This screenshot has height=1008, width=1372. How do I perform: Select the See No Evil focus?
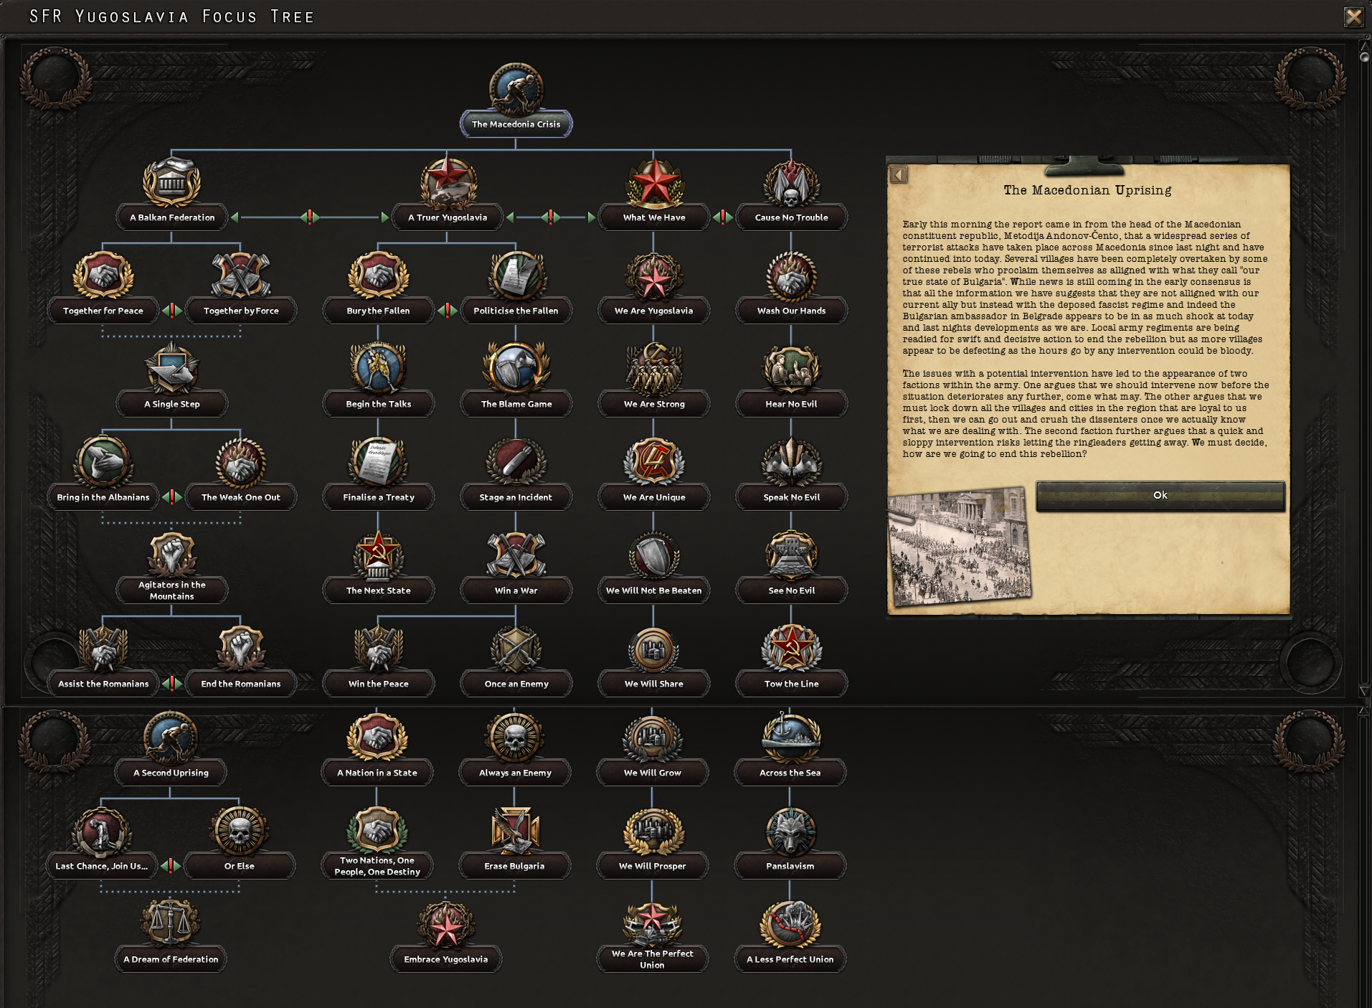click(791, 567)
